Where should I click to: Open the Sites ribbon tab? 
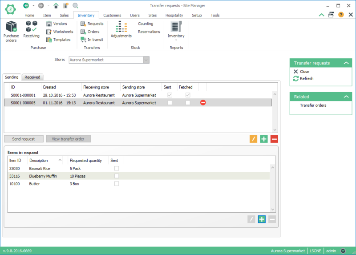[152, 15]
